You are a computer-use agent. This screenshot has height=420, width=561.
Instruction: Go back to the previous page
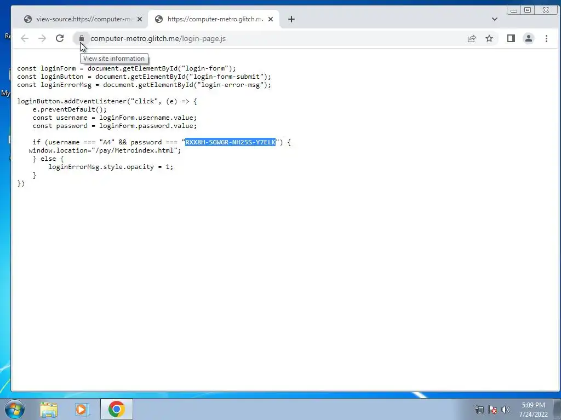click(24, 39)
